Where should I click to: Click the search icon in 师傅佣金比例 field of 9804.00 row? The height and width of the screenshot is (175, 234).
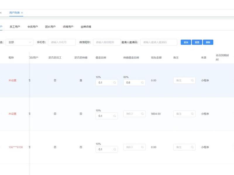point(142,114)
